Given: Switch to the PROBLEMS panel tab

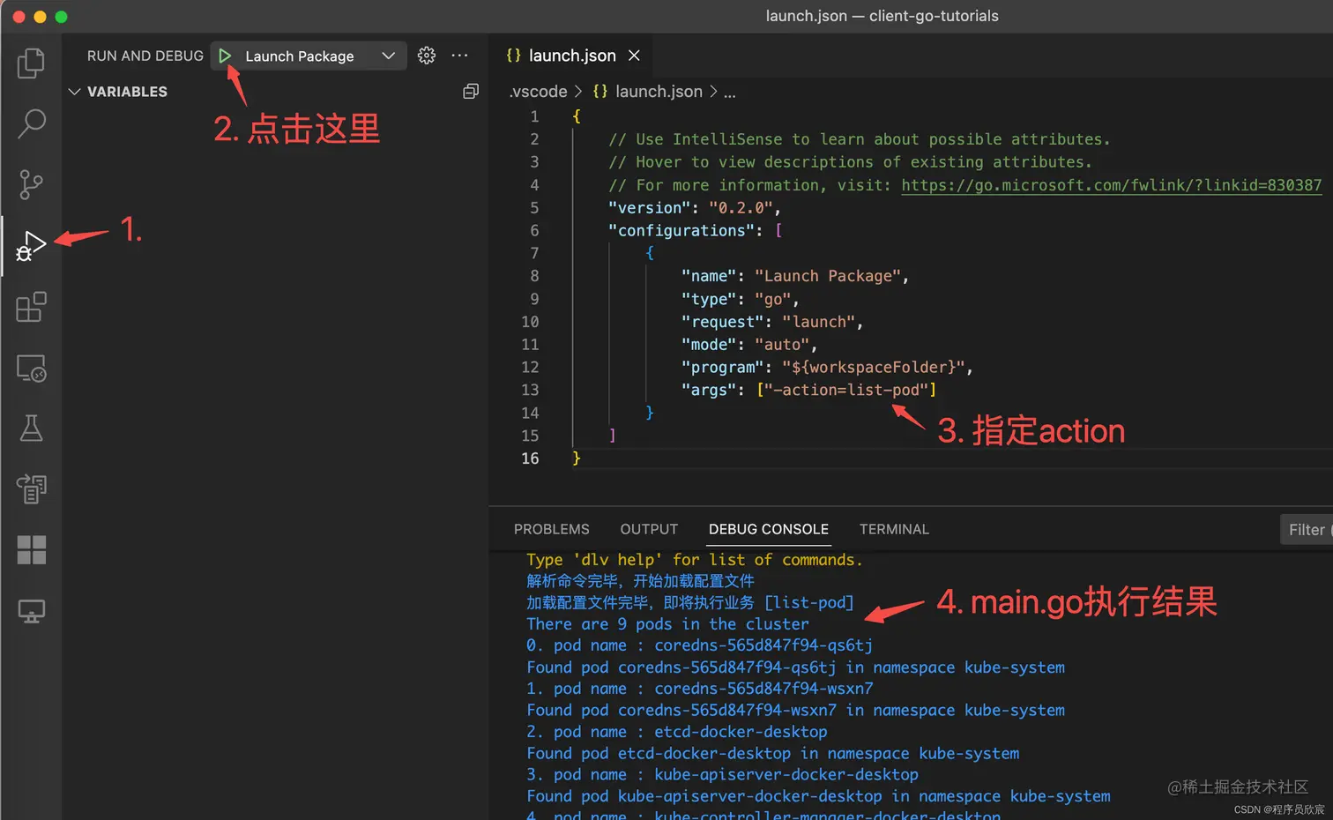Looking at the screenshot, I should 551,529.
